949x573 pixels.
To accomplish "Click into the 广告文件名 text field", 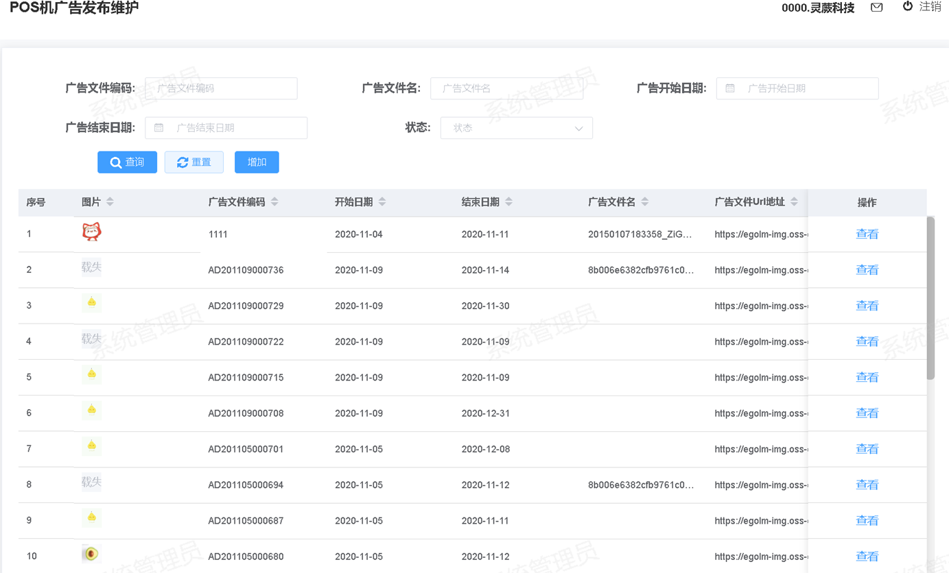I will [x=506, y=88].
